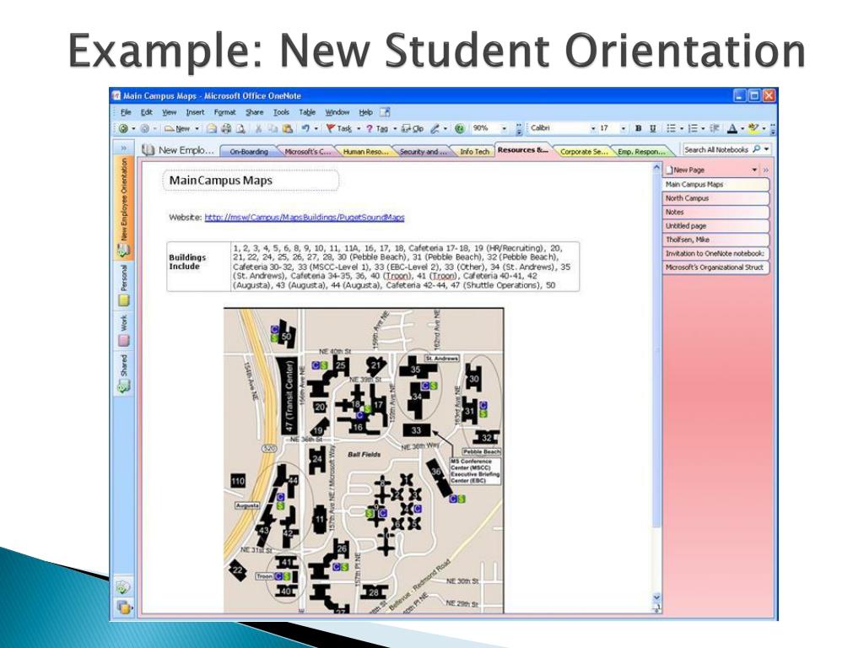Open the Table menu
This screenshot has height=648, width=864.
307,112
